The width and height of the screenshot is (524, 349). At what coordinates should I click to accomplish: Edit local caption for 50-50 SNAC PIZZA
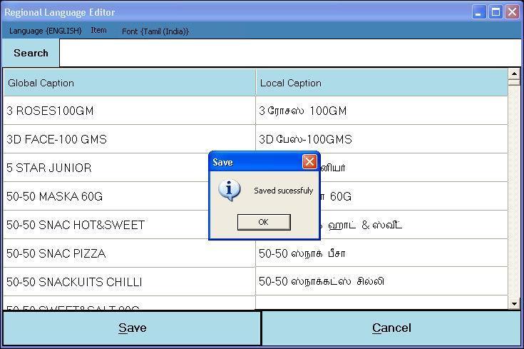click(381, 253)
